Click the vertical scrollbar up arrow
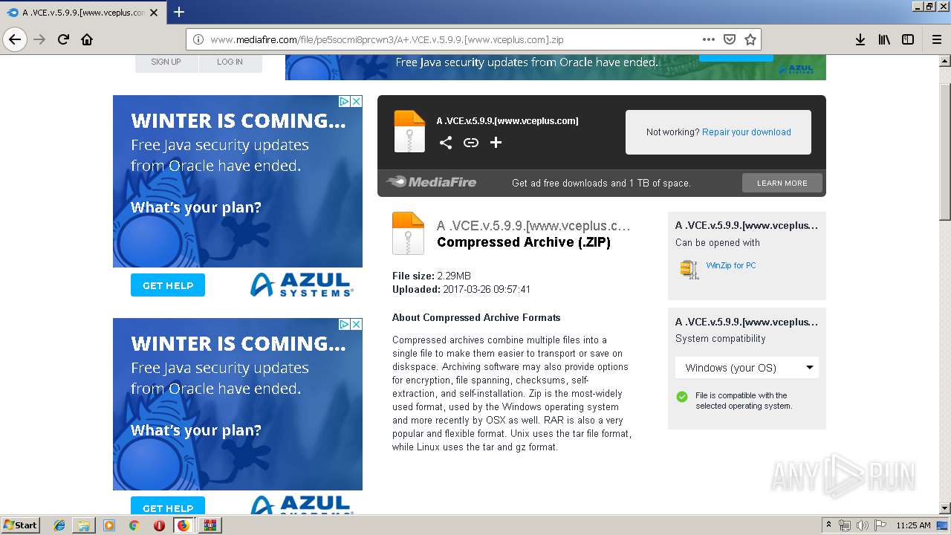Viewport: 951px width, 535px height. [x=945, y=59]
